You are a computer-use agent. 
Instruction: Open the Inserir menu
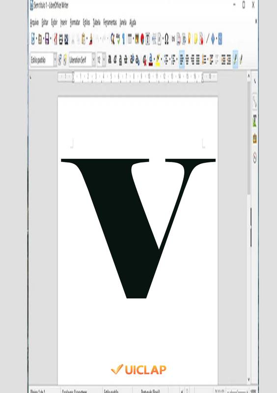click(64, 23)
